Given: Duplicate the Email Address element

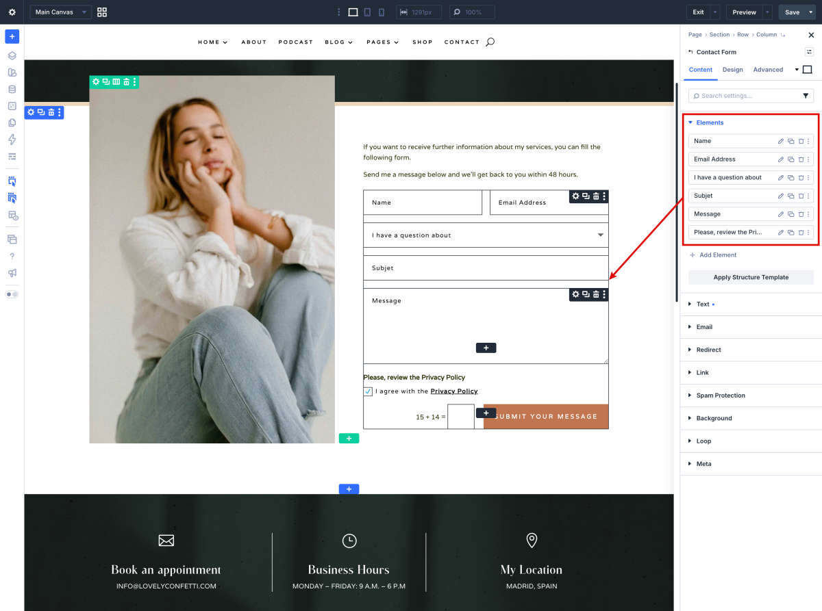Looking at the screenshot, I should [x=790, y=159].
